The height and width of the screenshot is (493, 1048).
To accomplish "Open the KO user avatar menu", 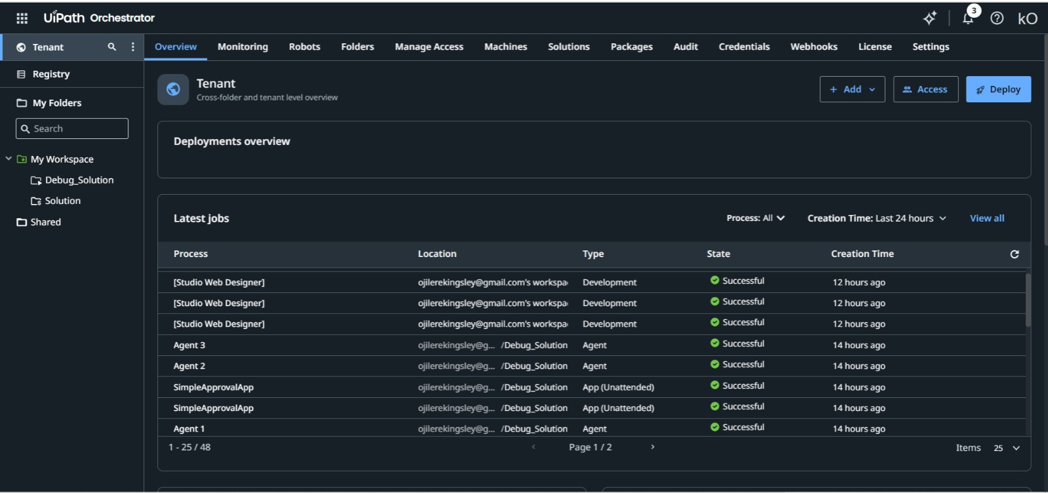I will point(1028,18).
